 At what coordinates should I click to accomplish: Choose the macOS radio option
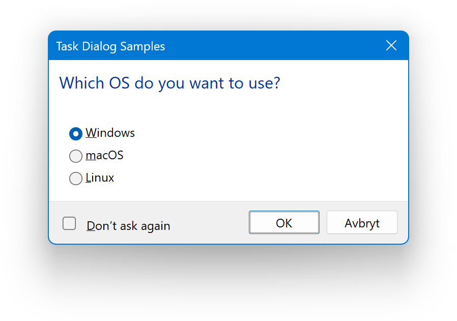76,156
